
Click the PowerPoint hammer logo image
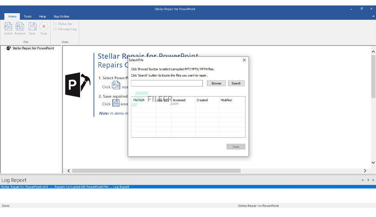click(x=78, y=85)
